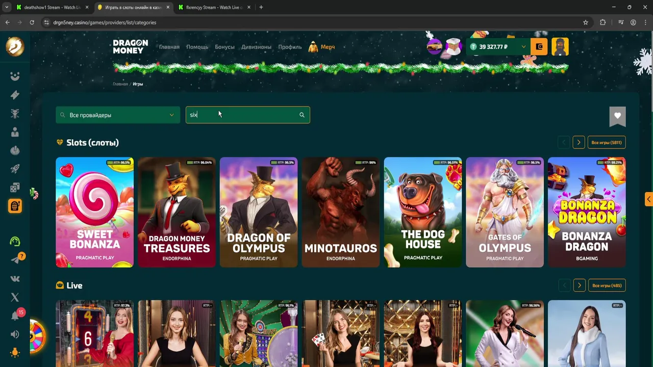Open Chrome tab search dropdown

(6, 7)
